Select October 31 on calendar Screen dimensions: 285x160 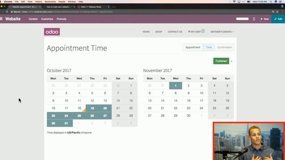point(66,123)
